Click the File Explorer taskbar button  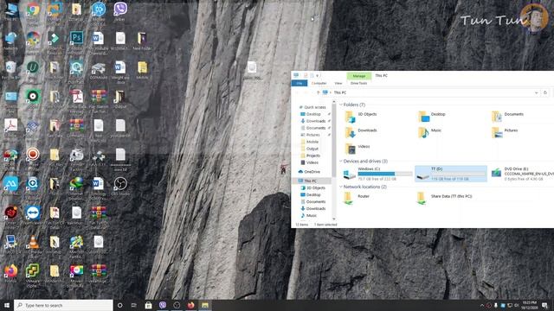[205, 305]
